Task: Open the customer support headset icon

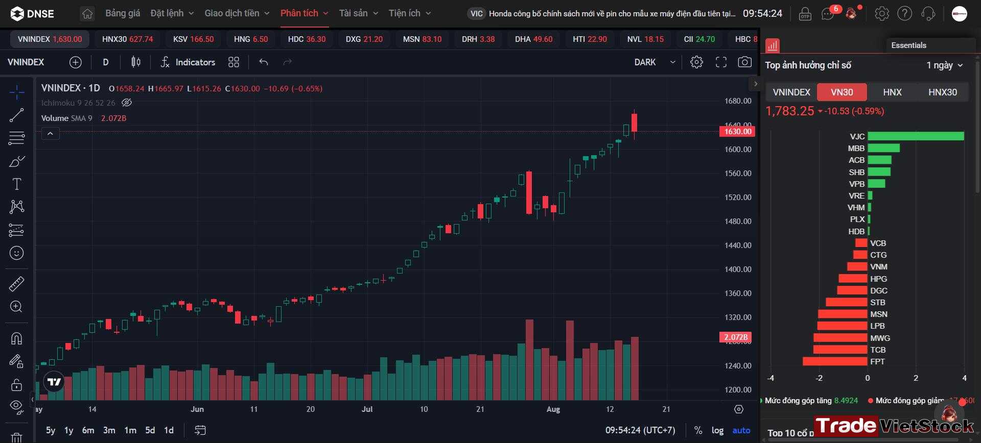Action: [928, 14]
